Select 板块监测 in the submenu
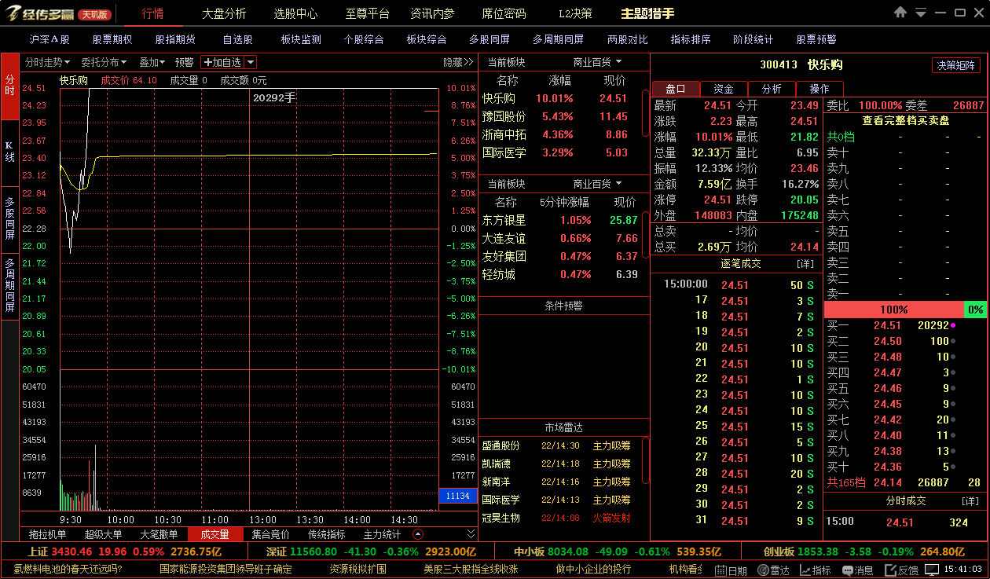This screenshot has height=579, width=990. [301, 39]
